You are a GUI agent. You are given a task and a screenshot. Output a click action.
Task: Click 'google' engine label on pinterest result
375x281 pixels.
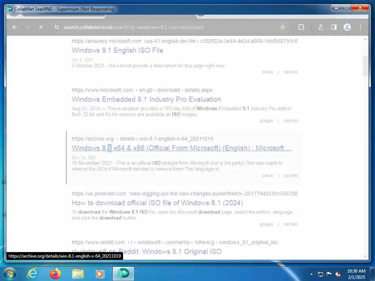coord(266,224)
